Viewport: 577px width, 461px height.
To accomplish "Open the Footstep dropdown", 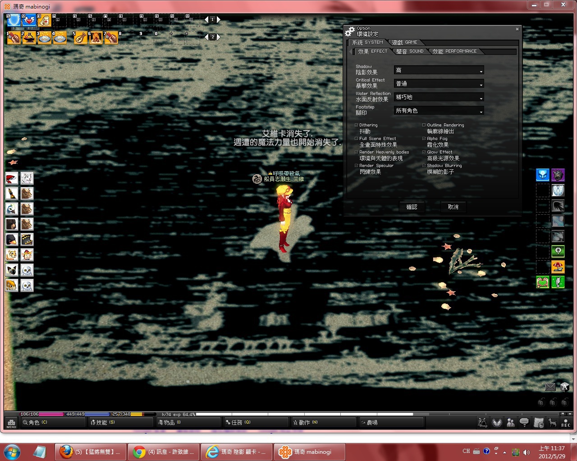I will tap(439, 111).
